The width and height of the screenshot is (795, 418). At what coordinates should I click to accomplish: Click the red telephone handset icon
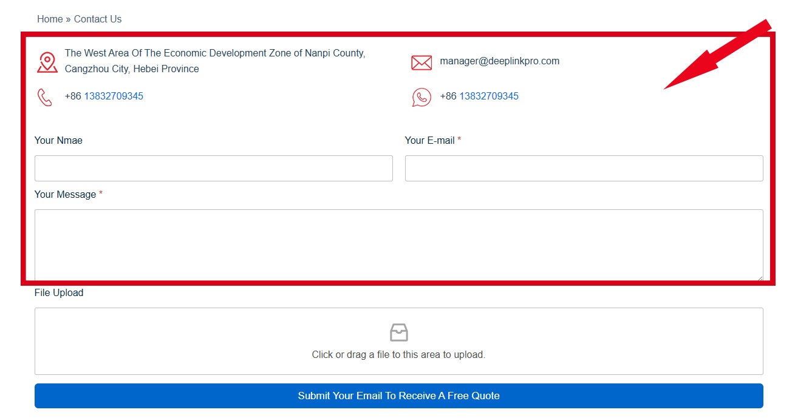(x=45, y=97)
